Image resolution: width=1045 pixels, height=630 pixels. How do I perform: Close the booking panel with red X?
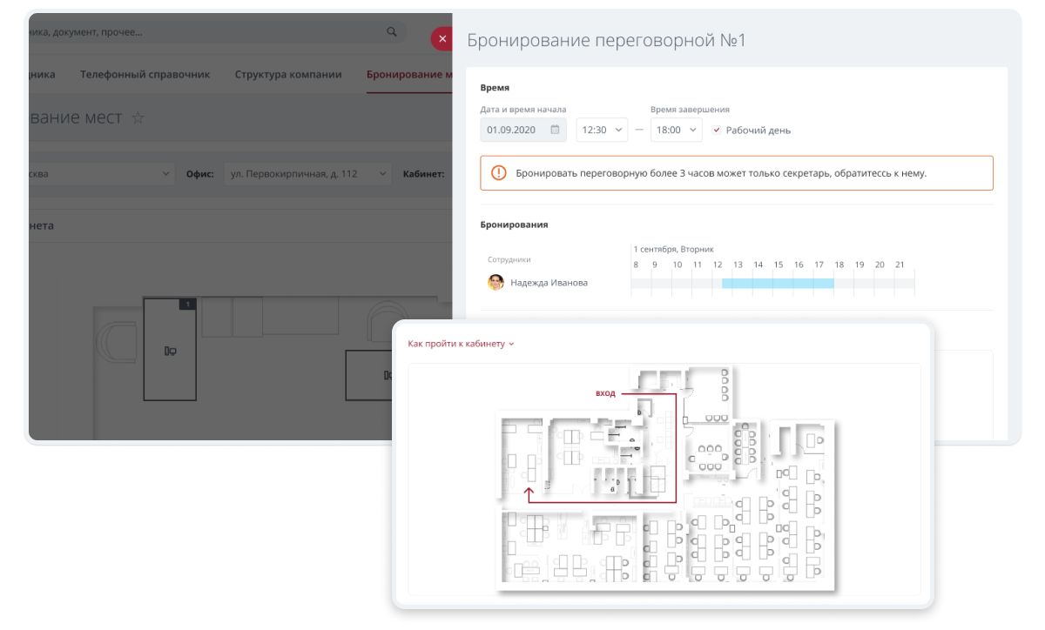pyautogui.click(x=442, y=39)
